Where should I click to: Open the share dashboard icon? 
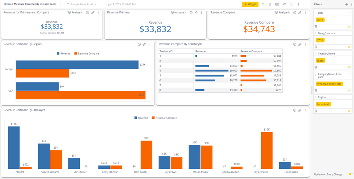284,4
